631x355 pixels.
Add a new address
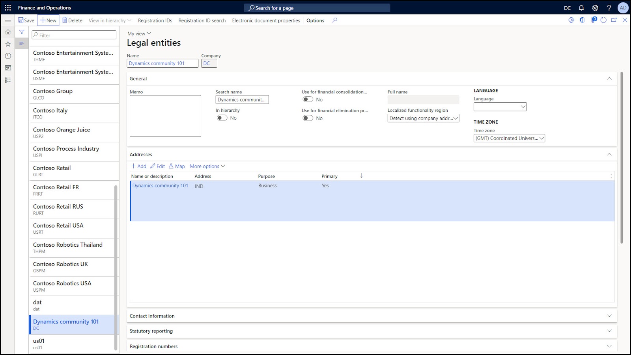coord(139,166)
